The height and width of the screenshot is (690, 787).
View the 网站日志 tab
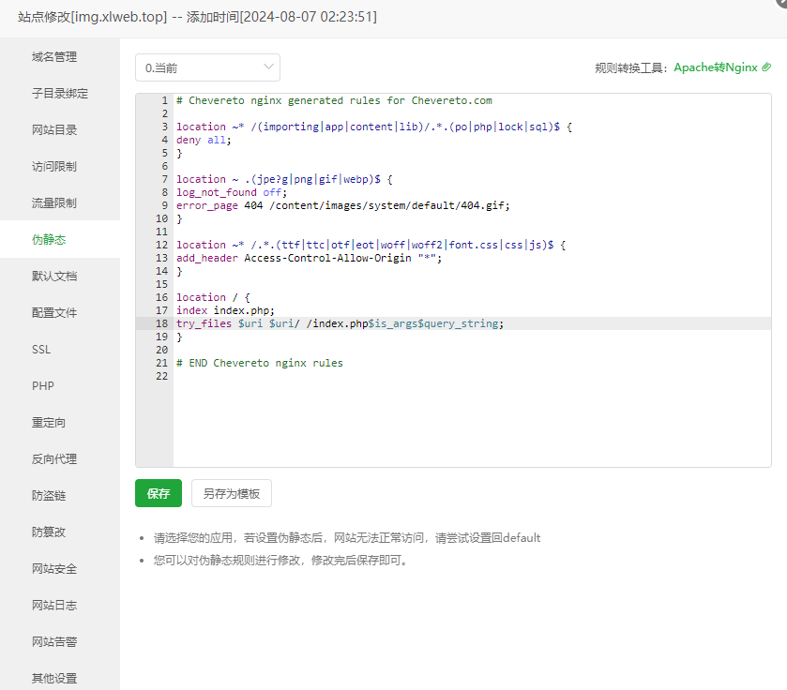point(54,606)
